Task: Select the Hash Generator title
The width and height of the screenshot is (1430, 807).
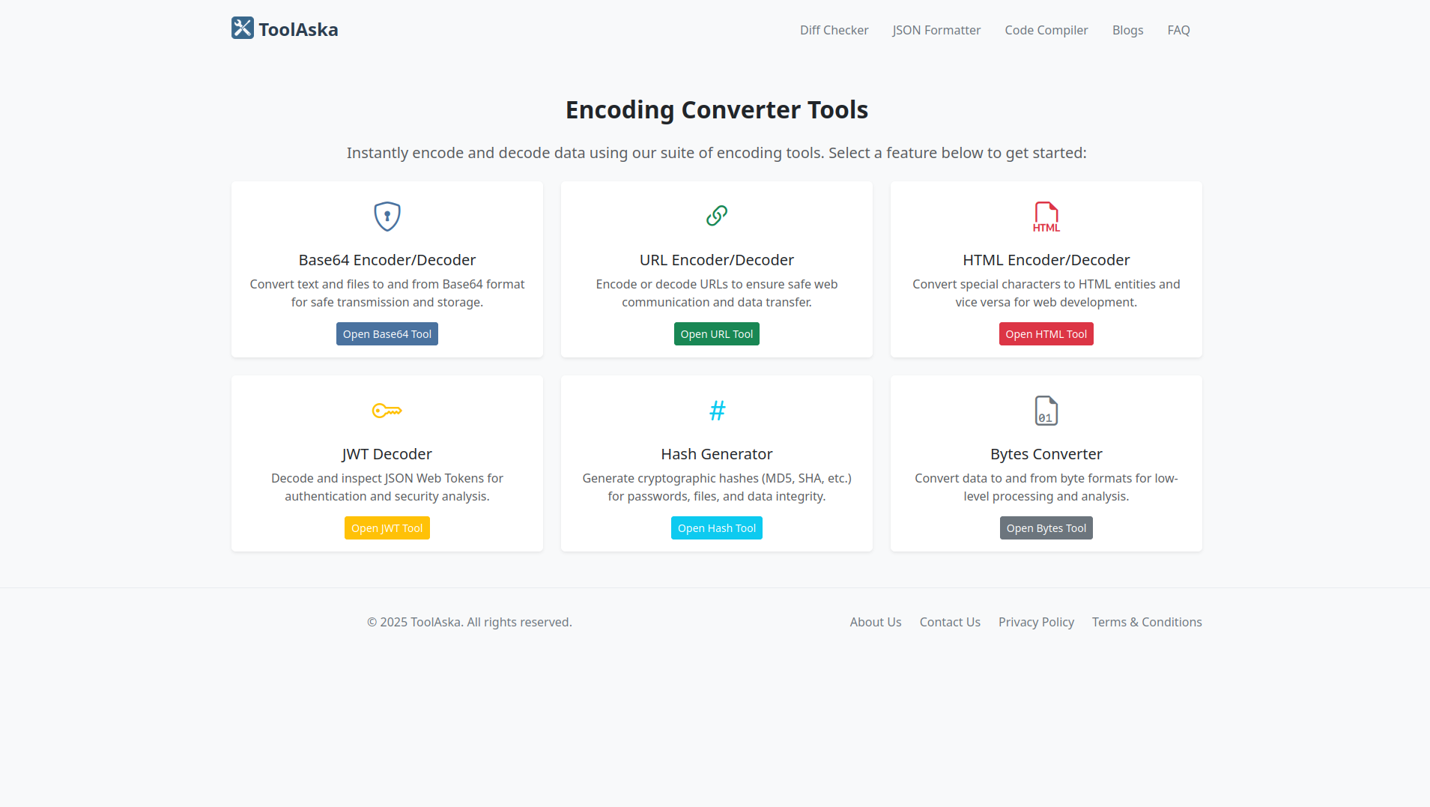Action: tap(717, 454)
